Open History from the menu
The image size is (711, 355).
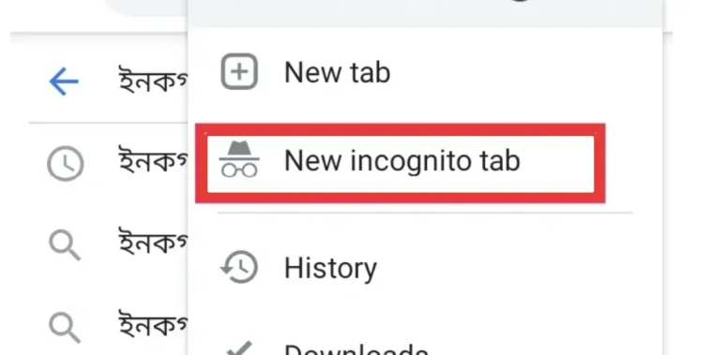point(330,268)
